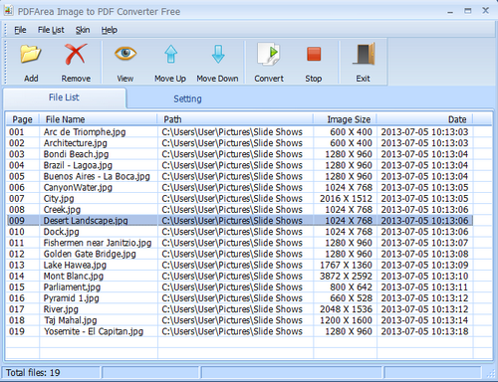Click the Move Down arrow icon
Image resolution: width=498 pixels, height=382 pixels.
click(x=218, y=54)
